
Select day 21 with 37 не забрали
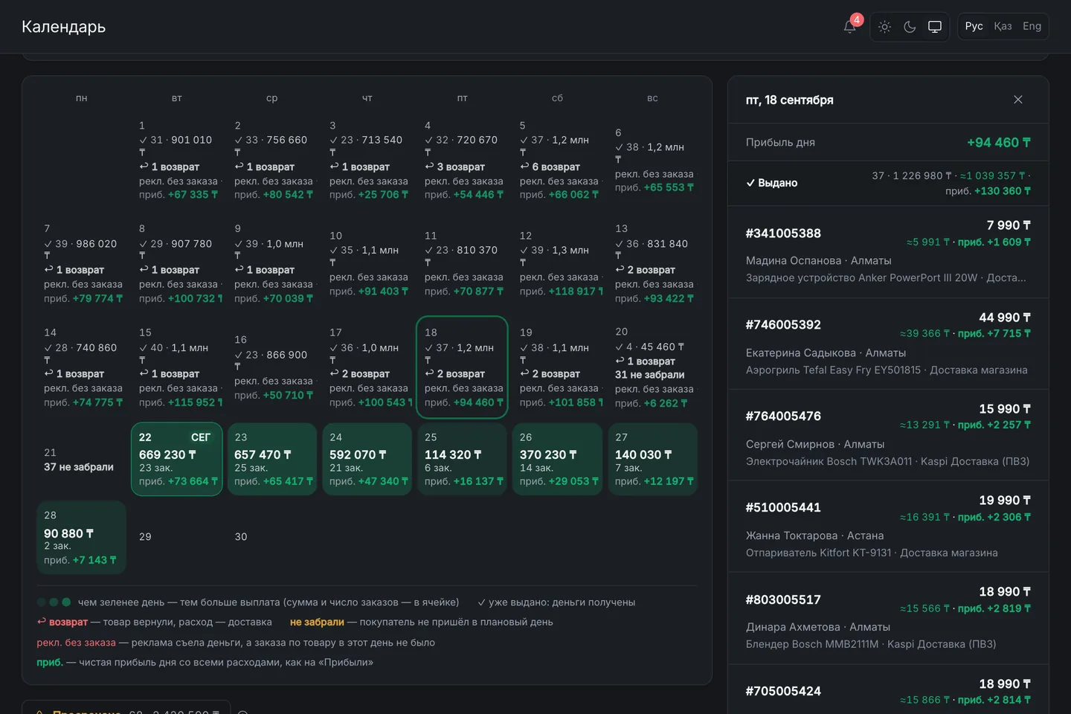pos(82,460)
